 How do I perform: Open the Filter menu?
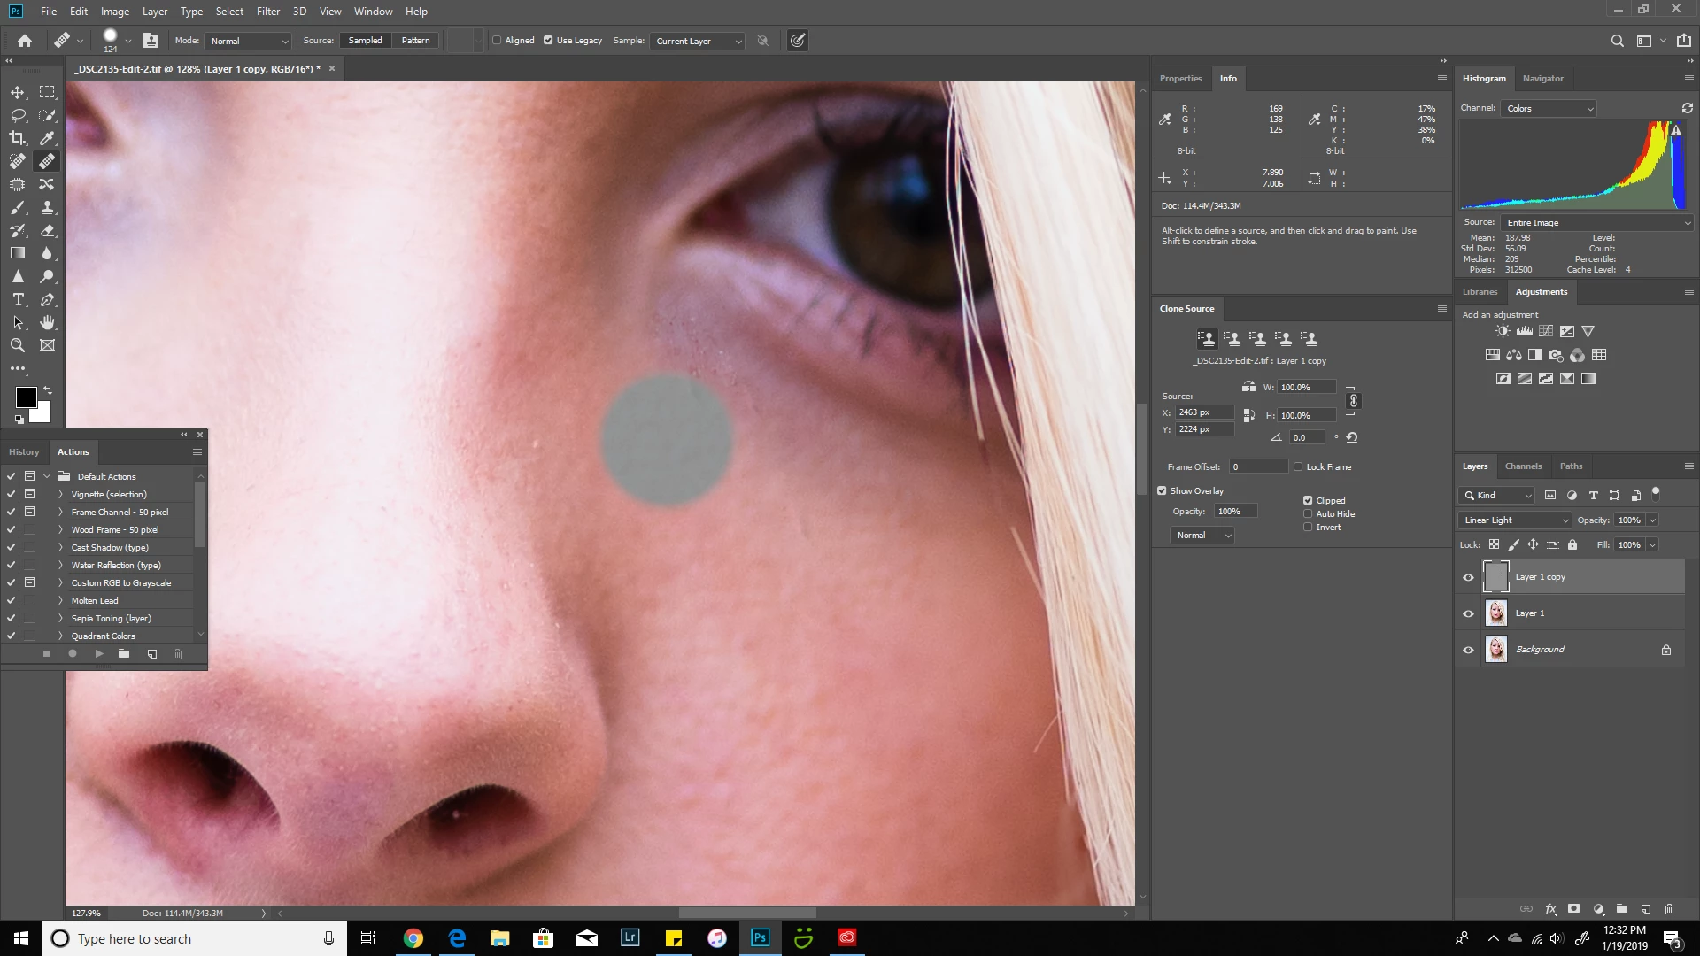(x=267, y=12)
